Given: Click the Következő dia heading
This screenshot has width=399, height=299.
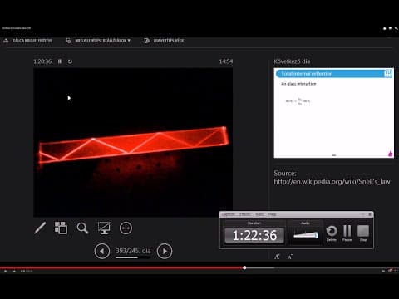Looking at the screenshot, I should coord(292,61).
